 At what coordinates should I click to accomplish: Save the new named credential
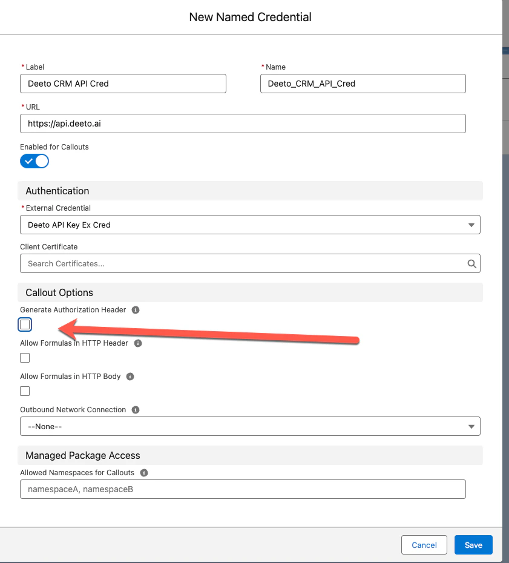473,545
